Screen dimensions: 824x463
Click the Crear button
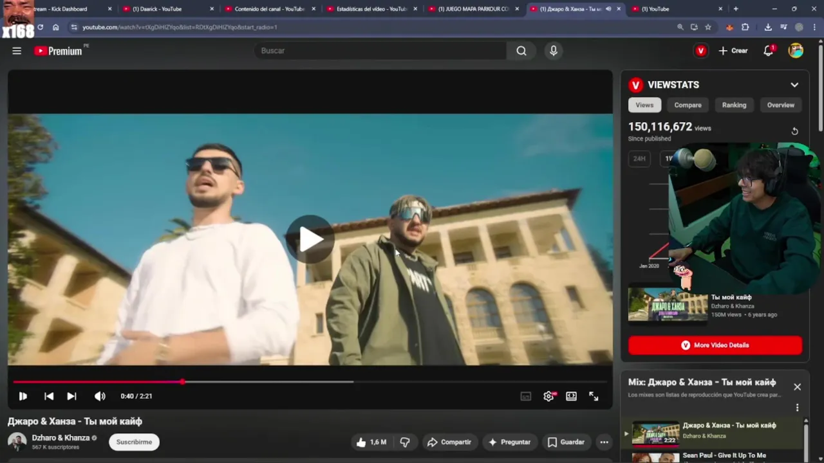click(x=733, y=51)
